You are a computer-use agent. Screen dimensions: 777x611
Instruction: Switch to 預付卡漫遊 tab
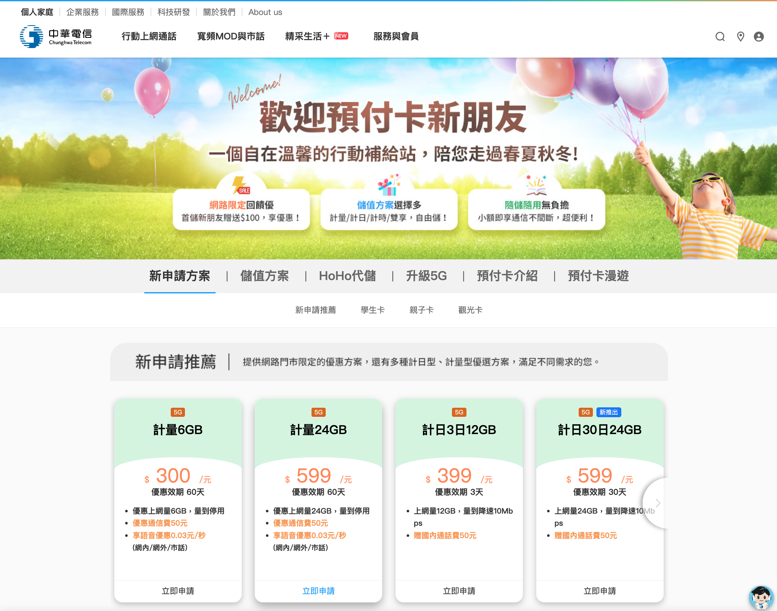coord(598,276)
